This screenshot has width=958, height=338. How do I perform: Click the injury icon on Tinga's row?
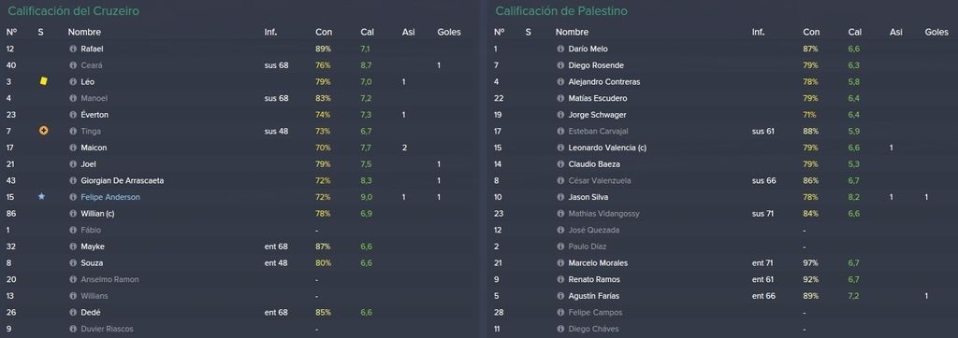(43, 131)
